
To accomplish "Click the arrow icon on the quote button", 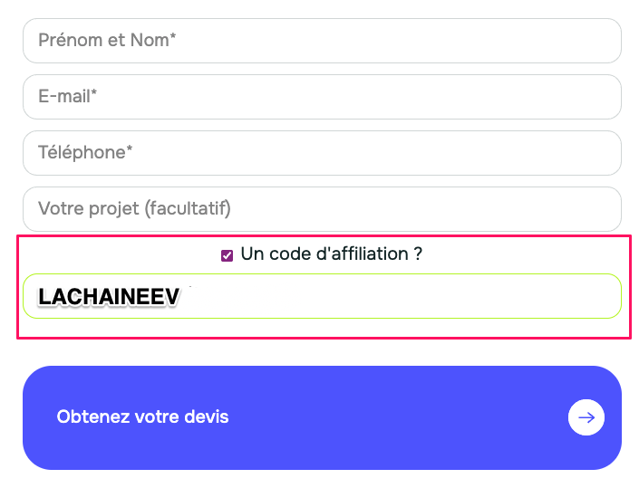I will [586, 417].
